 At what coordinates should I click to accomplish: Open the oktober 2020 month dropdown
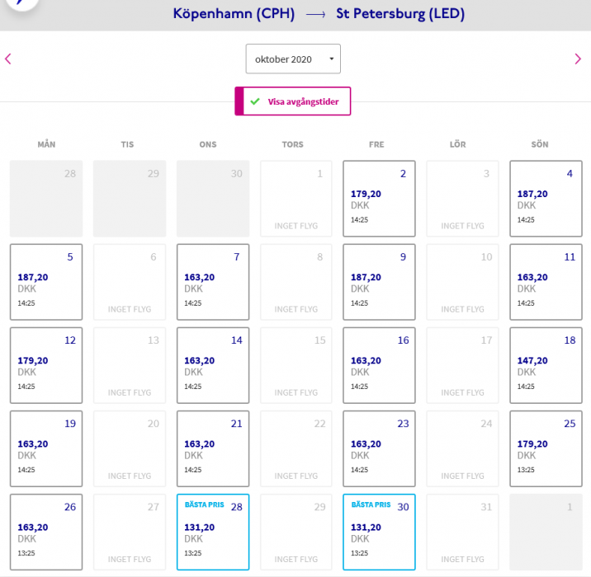coord(293,59)
